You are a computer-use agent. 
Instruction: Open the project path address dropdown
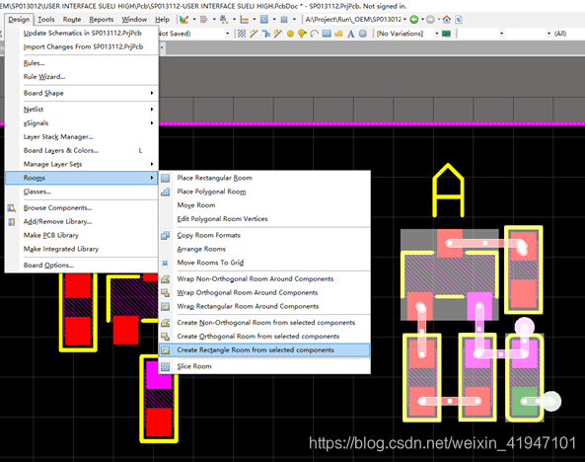404,20
